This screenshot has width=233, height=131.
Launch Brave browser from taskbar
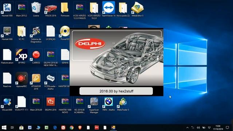pos(80,127)
